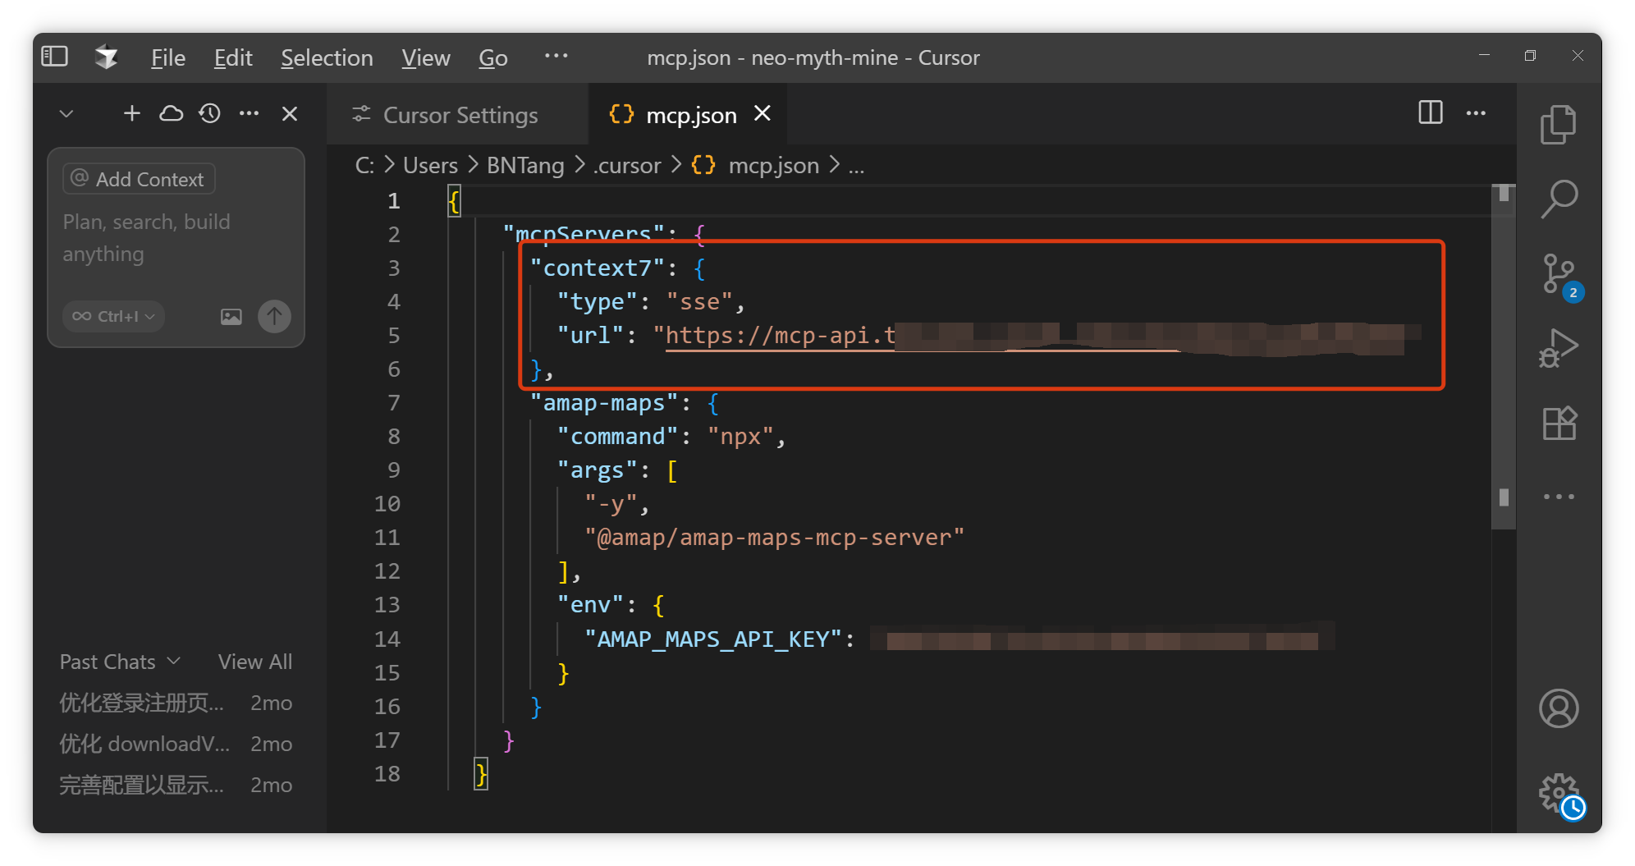Expand the chat panel chevron dropdown
This screenshot has width=1635, height=866.
66,113
